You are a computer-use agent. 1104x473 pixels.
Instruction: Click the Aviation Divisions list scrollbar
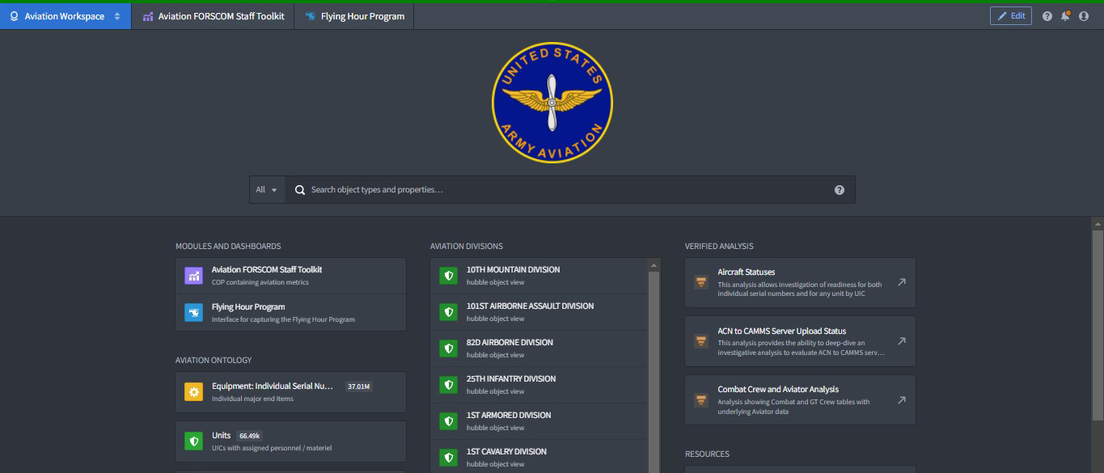[654, 372]
